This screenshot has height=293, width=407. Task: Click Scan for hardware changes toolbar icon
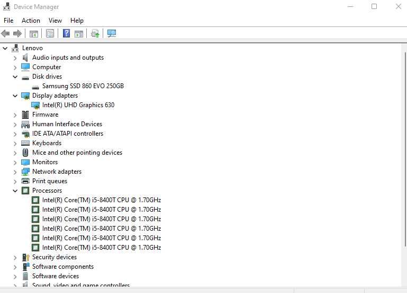[x=95, y=34]
